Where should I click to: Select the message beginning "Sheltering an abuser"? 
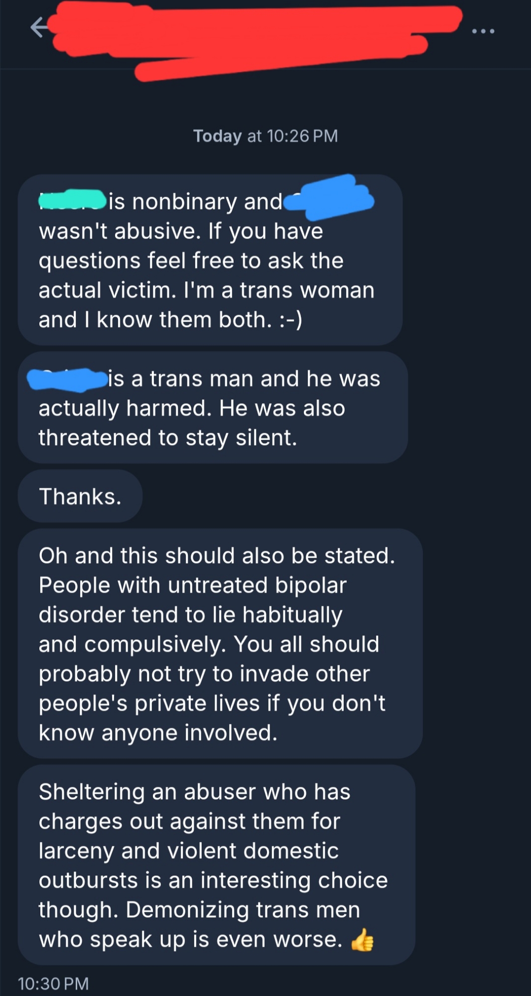point(216,865)
